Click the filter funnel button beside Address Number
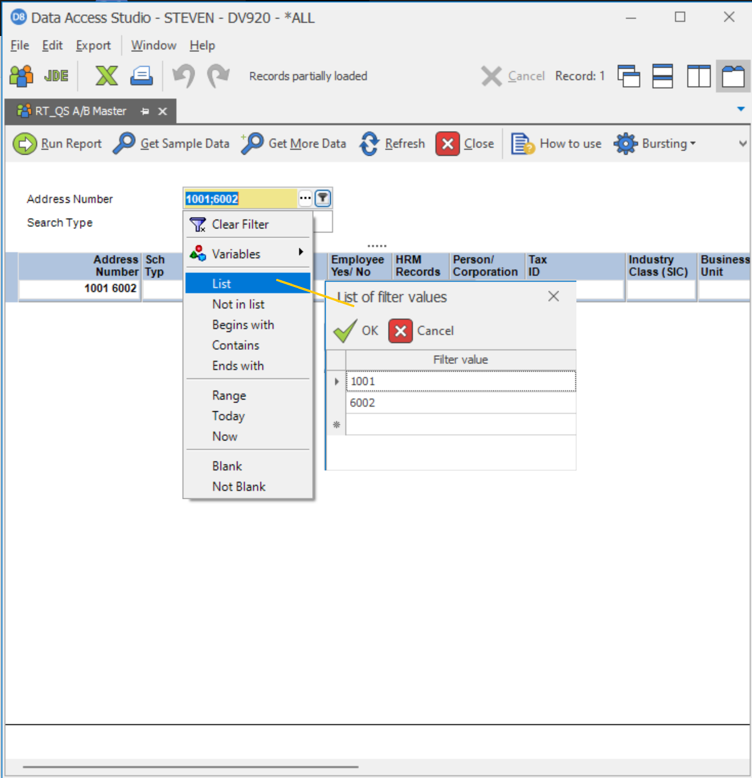This screenshot has width=752, height=778. pos(323,198)
